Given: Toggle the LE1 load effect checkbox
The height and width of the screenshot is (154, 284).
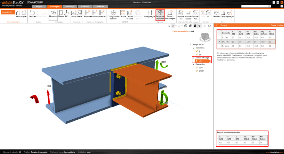Looking at the screenshot, I should (196, 61).
